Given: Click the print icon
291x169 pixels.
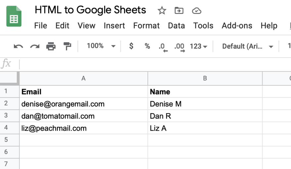Looking at the screenshot, I should (x=51, y=46).
